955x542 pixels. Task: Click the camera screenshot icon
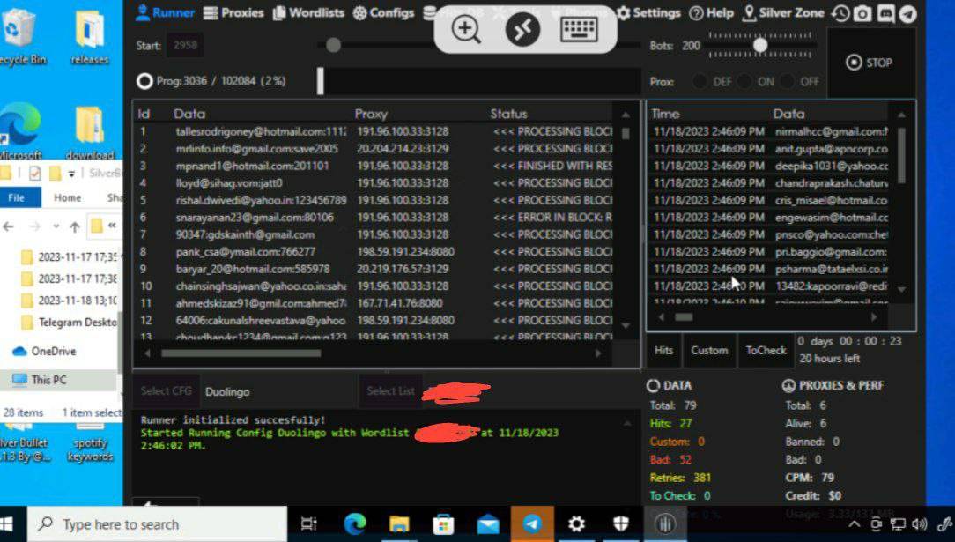pos(862,13)
